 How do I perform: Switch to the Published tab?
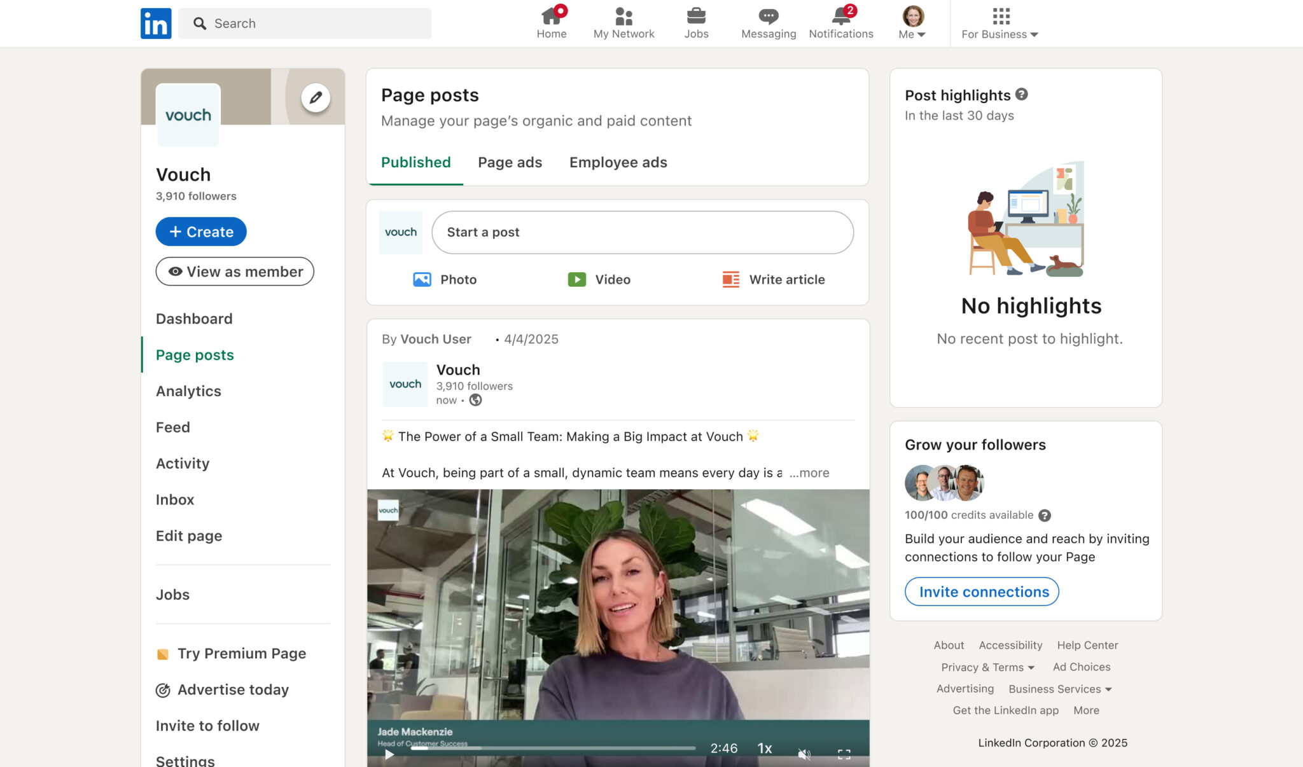click(x=415, y=162)
